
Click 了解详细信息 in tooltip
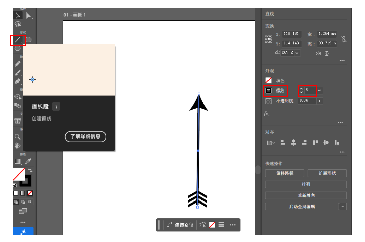click(85, 136)
